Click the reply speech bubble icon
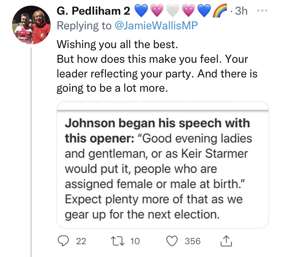This screenshot has width=281, height=257. coord(64,241)
